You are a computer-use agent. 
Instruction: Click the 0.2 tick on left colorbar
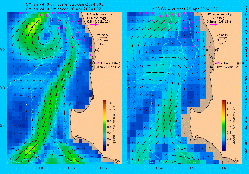pyautogui.click(x=109, y=139)
